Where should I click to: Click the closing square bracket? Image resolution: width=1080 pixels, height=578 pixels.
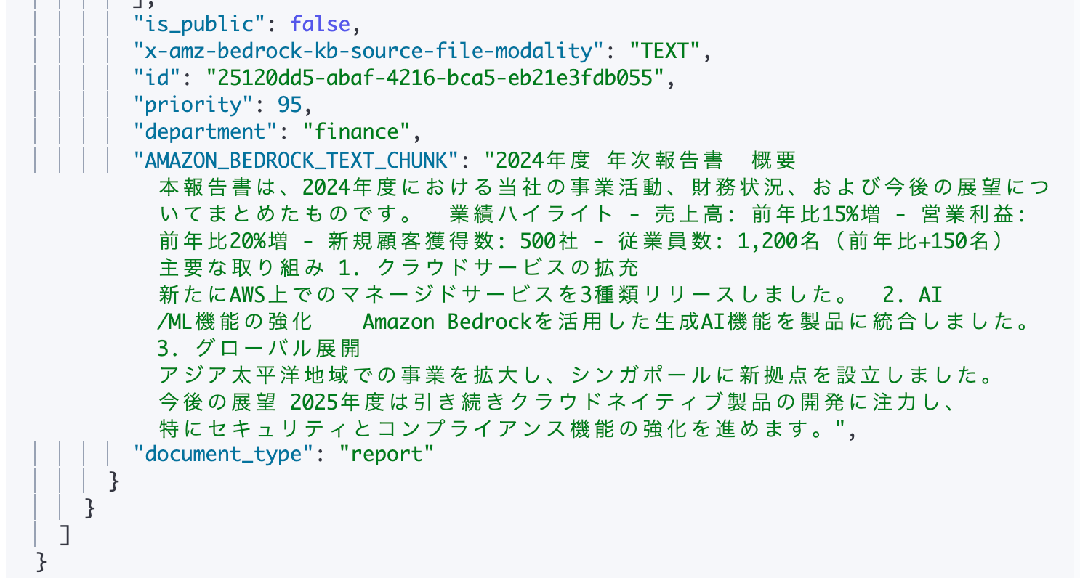pos(65,535)
